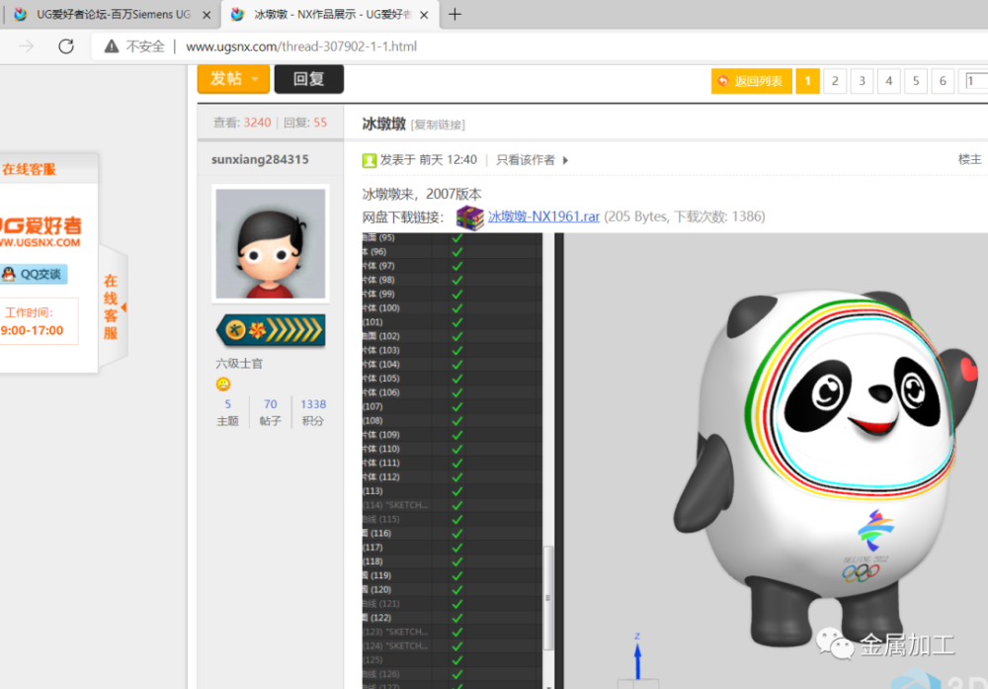988x689 pixels.
Task: Select feature row (101)
Action: pyautogui.click(x=452, y=322)
